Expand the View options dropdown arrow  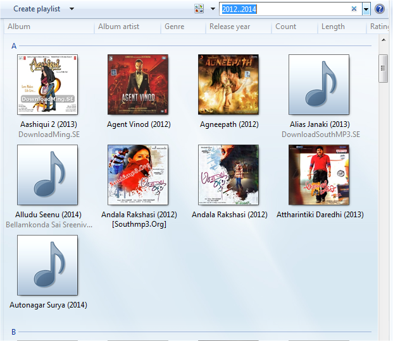pos(213,9)
